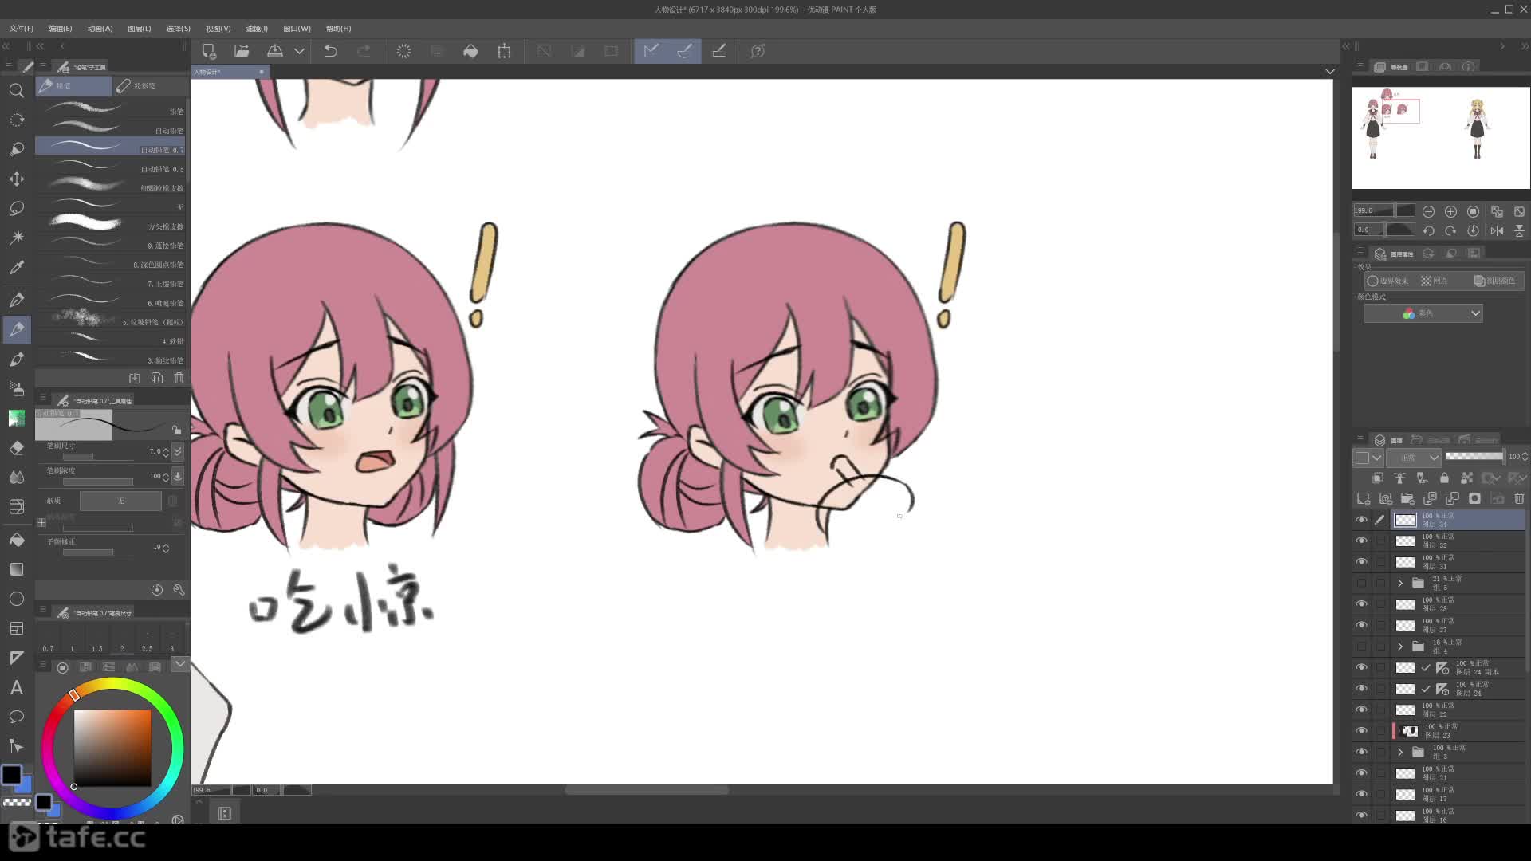This screenshot has height=861, width=1531.
Task: Toggle visibility of 图层 22
Action: tap(1361, 710)
